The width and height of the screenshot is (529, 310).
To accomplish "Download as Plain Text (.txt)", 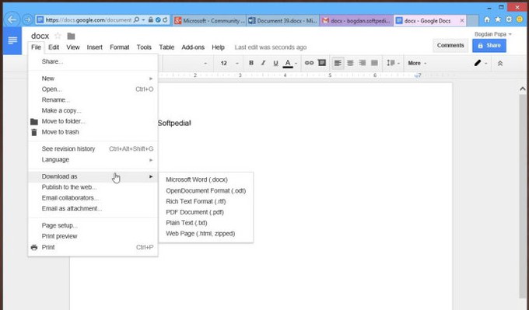I will pyautogui.click(x=206, y=223).
